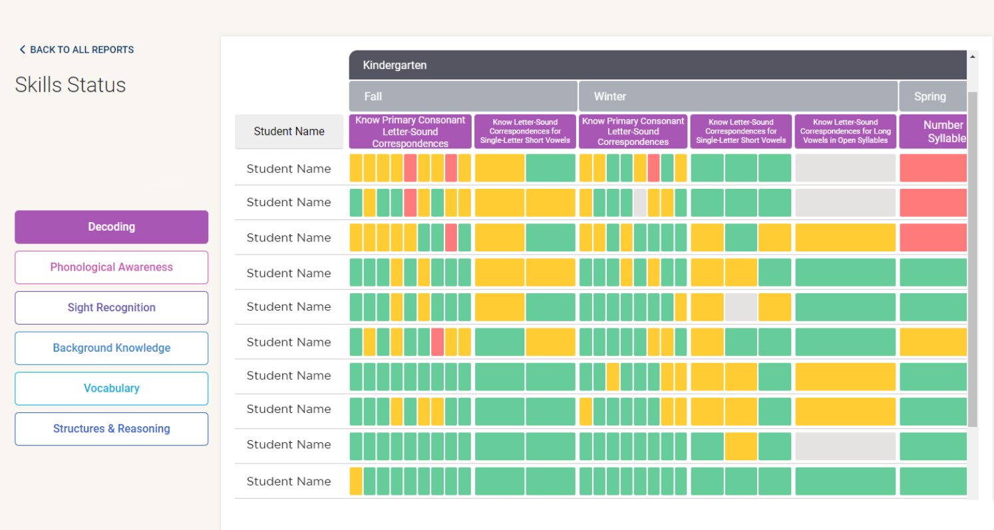Open the Phonological Awareness category

111,267
